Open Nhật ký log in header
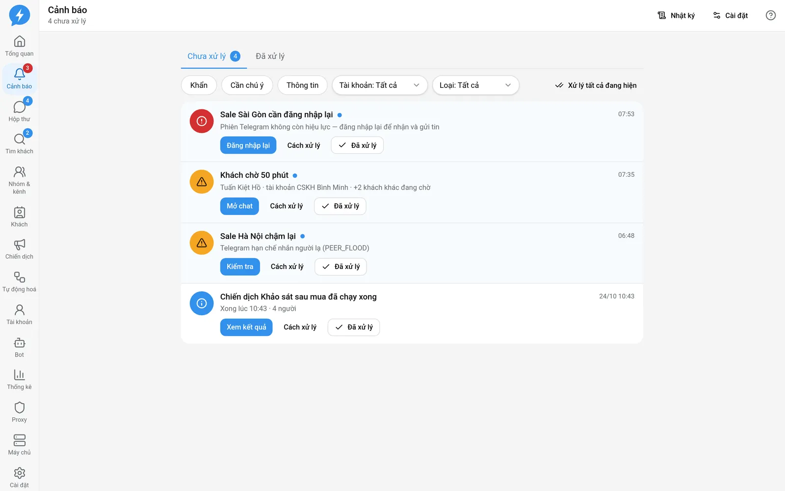This screenshot has height=491, width=785. pos(676,16)
